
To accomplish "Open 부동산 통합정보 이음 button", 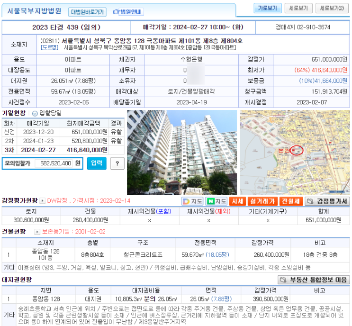I will [x=314, y=280].
